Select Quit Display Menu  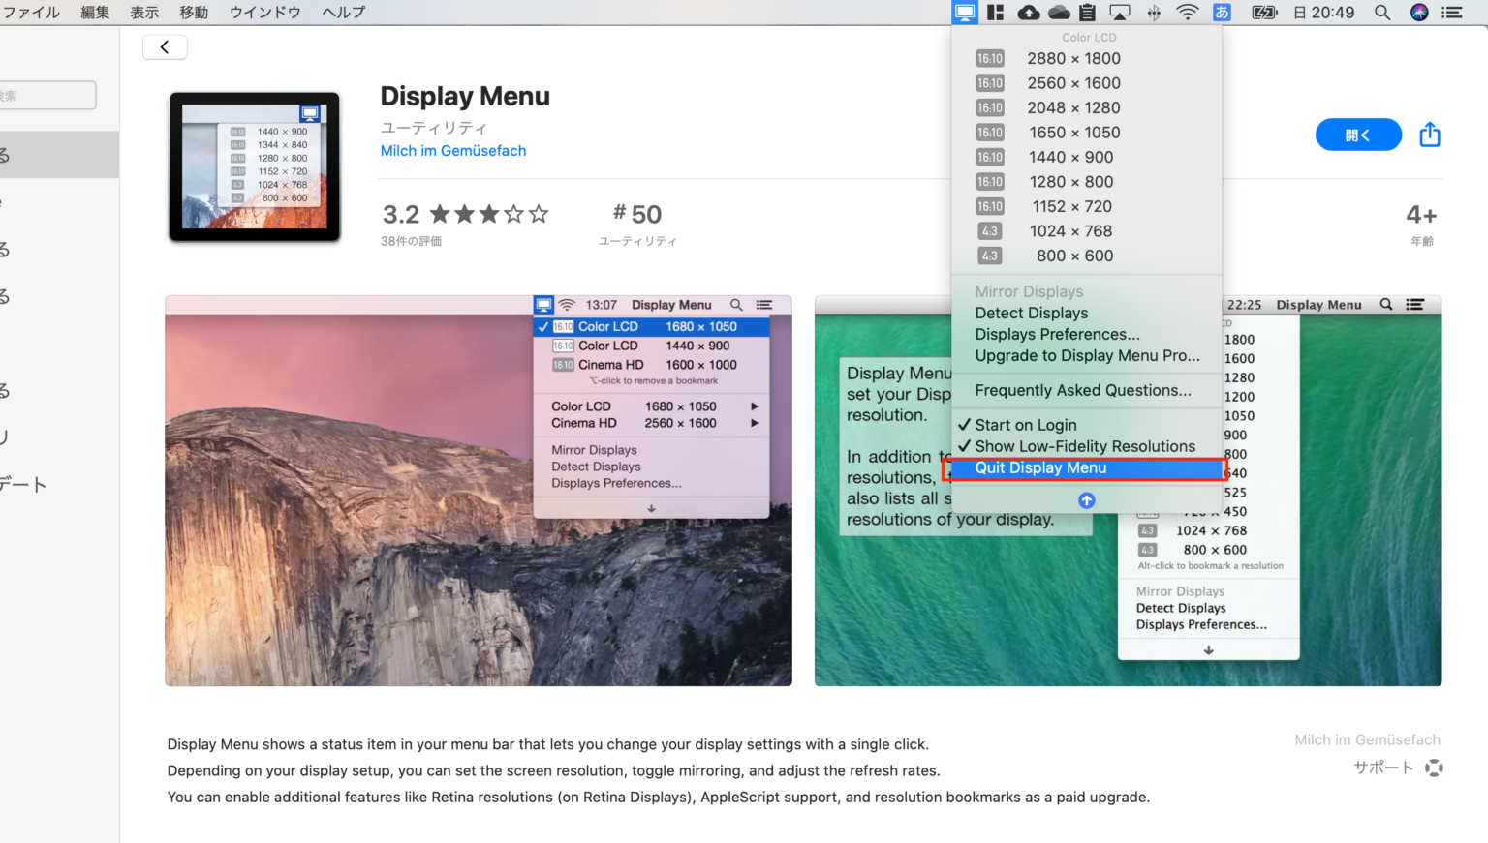point(1040,467)
